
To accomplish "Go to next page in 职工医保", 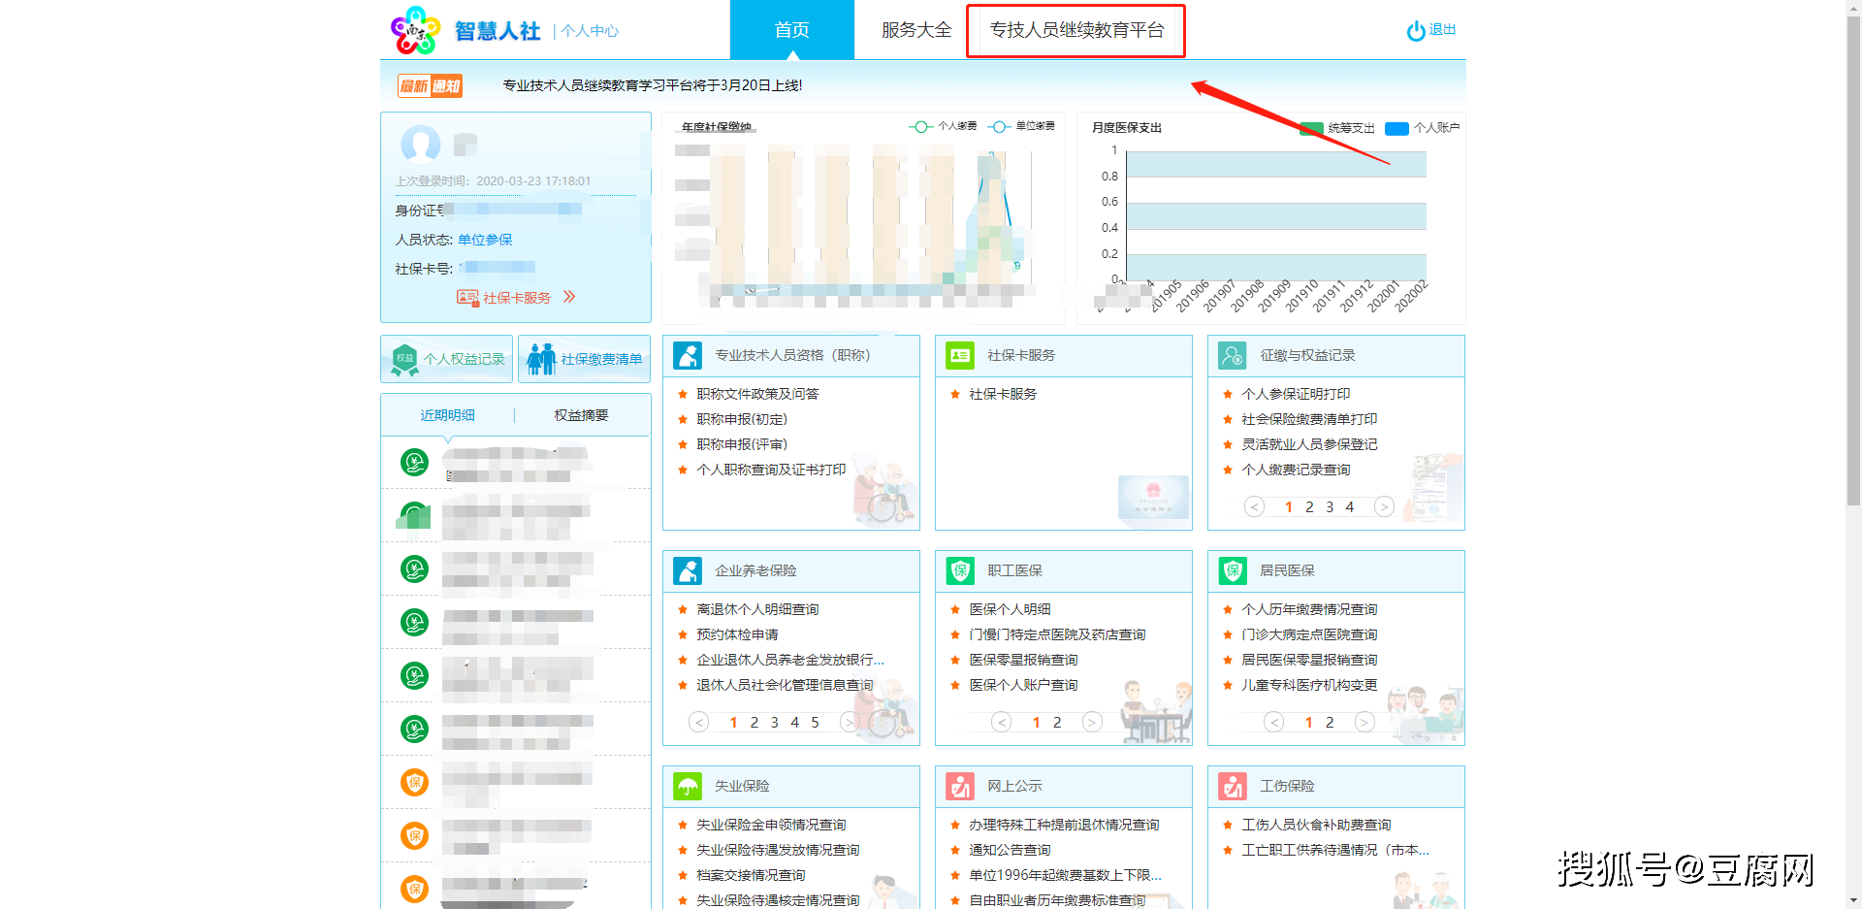I will click(x=1092, y=722).
